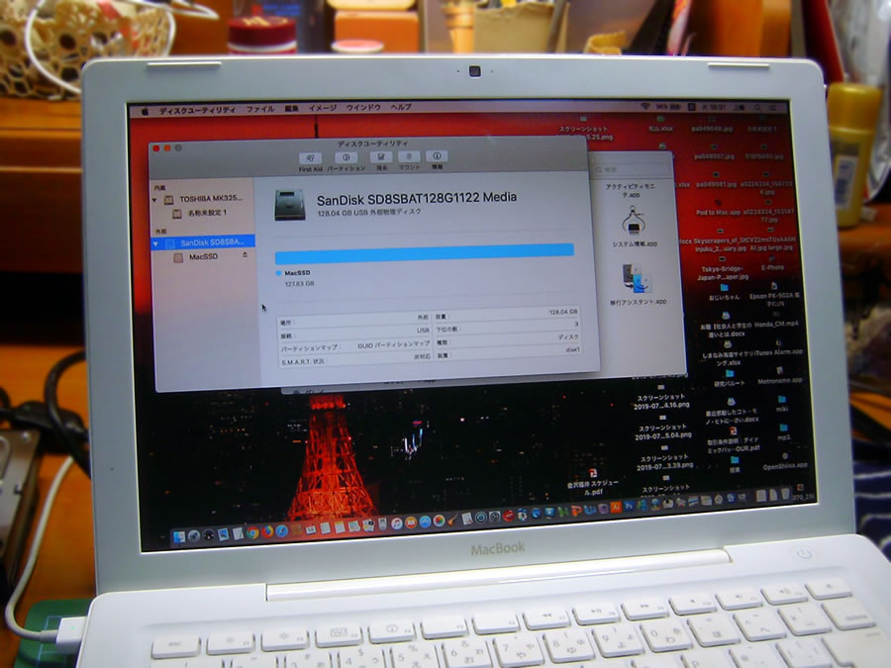Viewport: 891px width, 668px height.
Task: Click the blue MacSSD partition usage bar
Action: tap(425, 253)
